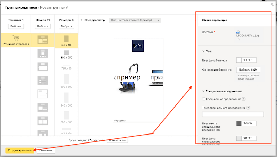The image size is (277, 157).
Task: Open help for Специальное предложение checkbox
Action: pos(244,99)
